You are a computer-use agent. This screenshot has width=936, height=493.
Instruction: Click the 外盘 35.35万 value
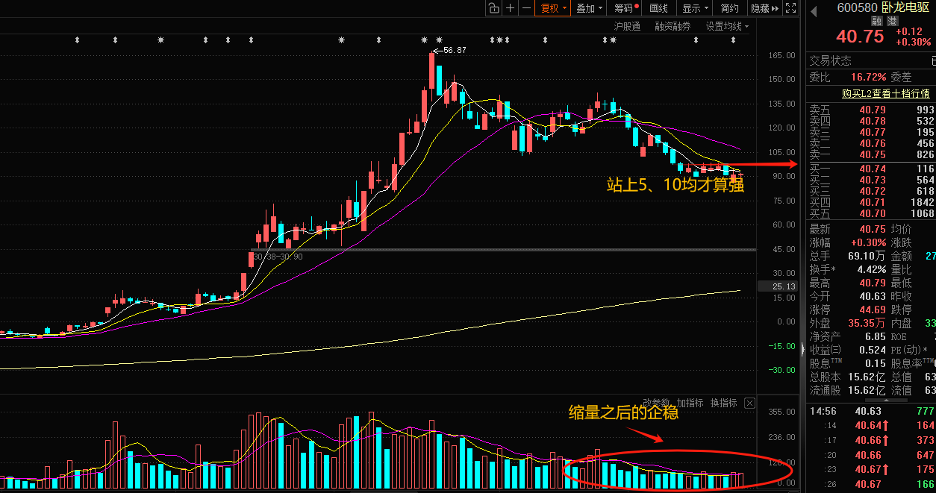click(867, 323)
